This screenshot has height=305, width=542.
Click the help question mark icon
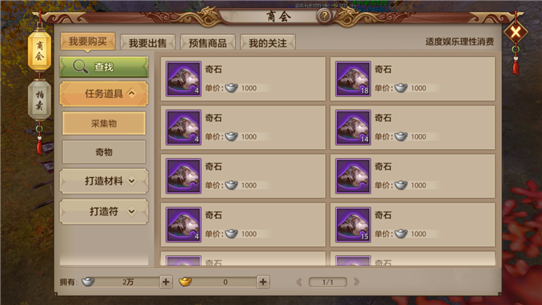(324, 16)
